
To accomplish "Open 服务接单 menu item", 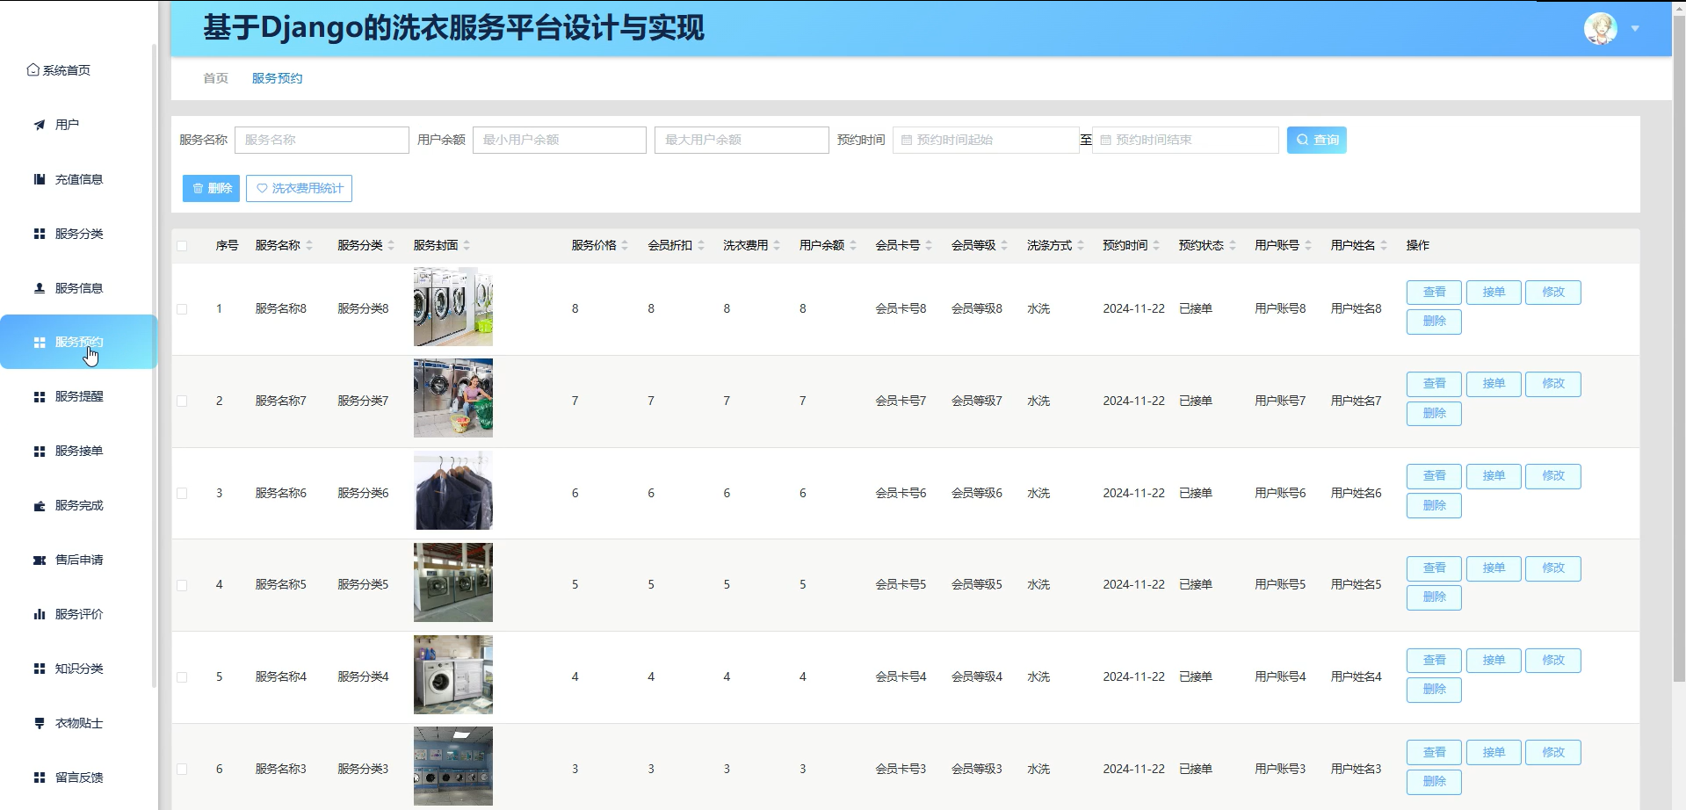I will [78, 452].
